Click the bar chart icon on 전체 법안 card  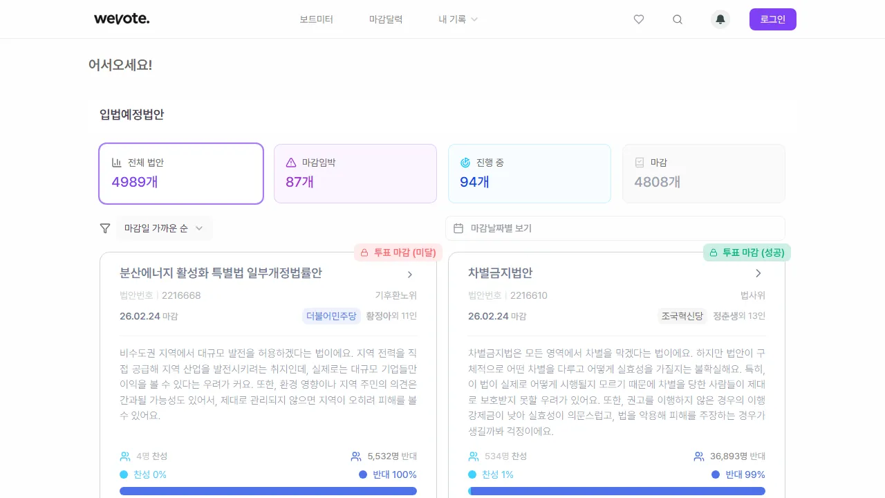point(116,162)
